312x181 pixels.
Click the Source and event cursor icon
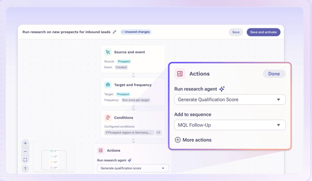pos(108,52)
